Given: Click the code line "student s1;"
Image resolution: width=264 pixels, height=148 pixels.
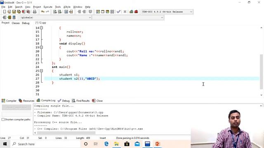Looking at the screenshot, I should point(69,75).
